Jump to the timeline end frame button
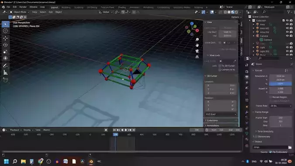295x166 pixels. [134, 130]
